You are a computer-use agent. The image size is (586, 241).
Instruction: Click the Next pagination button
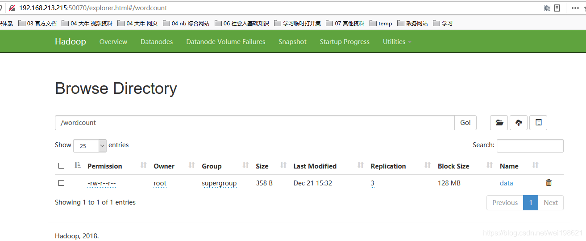click(551, 202)
